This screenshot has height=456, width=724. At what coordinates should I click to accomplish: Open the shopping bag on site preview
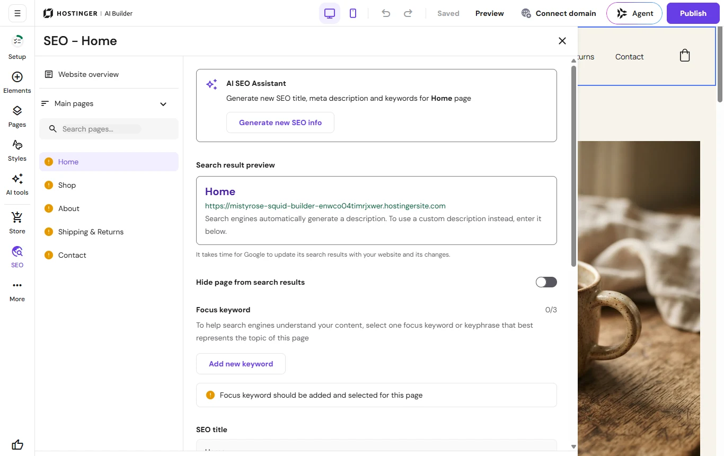click(685, 55)
